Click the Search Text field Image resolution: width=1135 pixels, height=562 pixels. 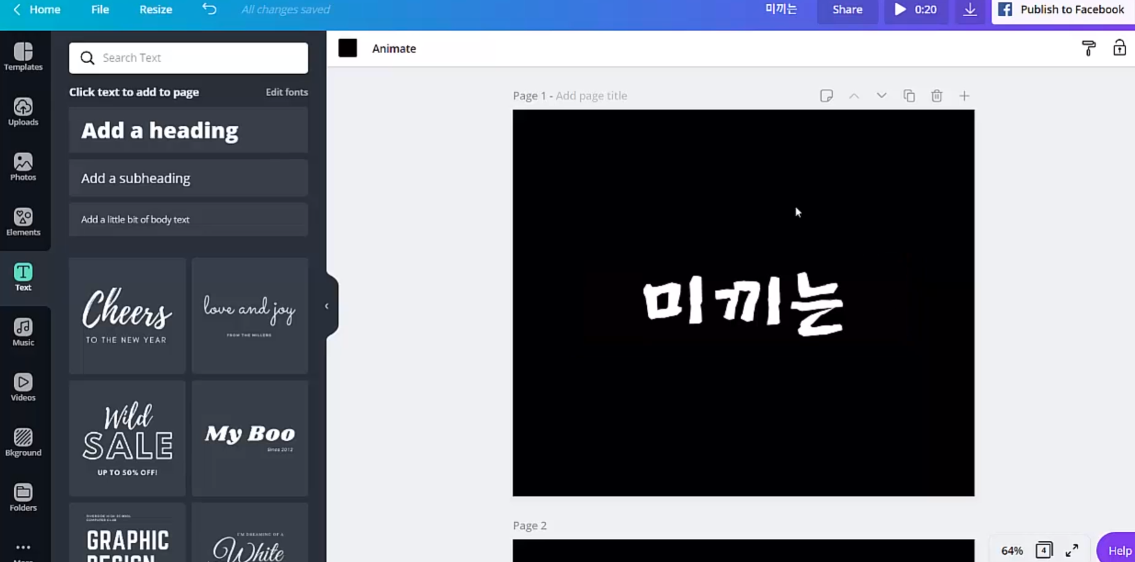pyautogui.click(x=188, y=58)
